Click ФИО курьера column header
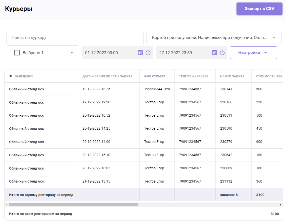Image resolution: width=286 pixels, height=223 pixels. pyautogui.click(x=155, y=76)
